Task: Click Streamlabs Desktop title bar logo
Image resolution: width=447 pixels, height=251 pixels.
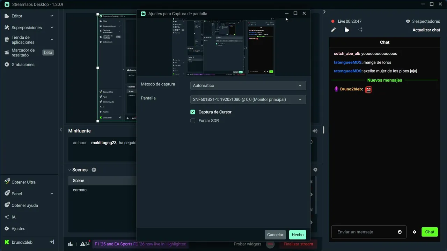Action: (7, 4)
